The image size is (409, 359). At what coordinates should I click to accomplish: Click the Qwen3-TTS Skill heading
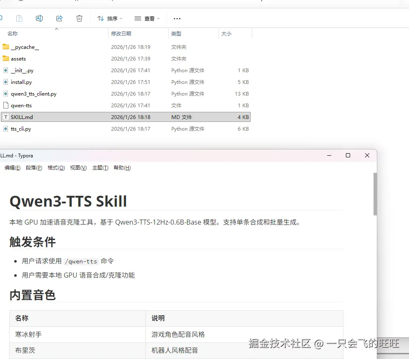[x=68, y=201]
